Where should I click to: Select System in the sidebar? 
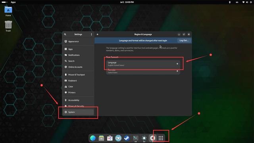coord(78,112)
